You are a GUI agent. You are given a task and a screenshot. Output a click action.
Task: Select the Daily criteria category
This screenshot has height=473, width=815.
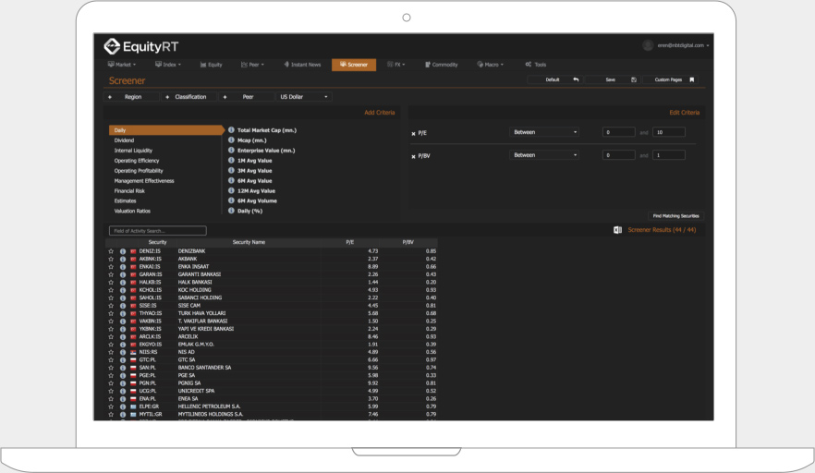tap(165, 130)
